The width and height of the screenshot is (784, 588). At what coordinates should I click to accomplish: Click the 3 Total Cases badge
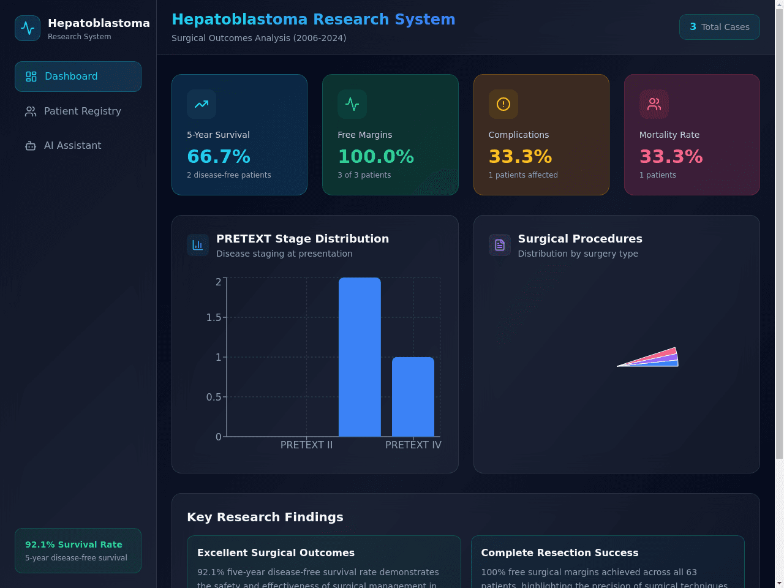click(x=720, y=27)
